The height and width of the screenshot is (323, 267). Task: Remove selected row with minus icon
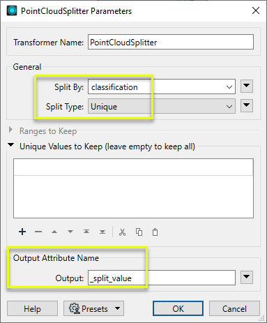(38, 232)
